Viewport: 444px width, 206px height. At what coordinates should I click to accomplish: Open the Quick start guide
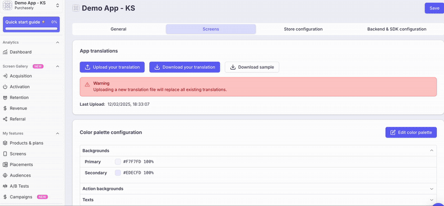[31, 24]
